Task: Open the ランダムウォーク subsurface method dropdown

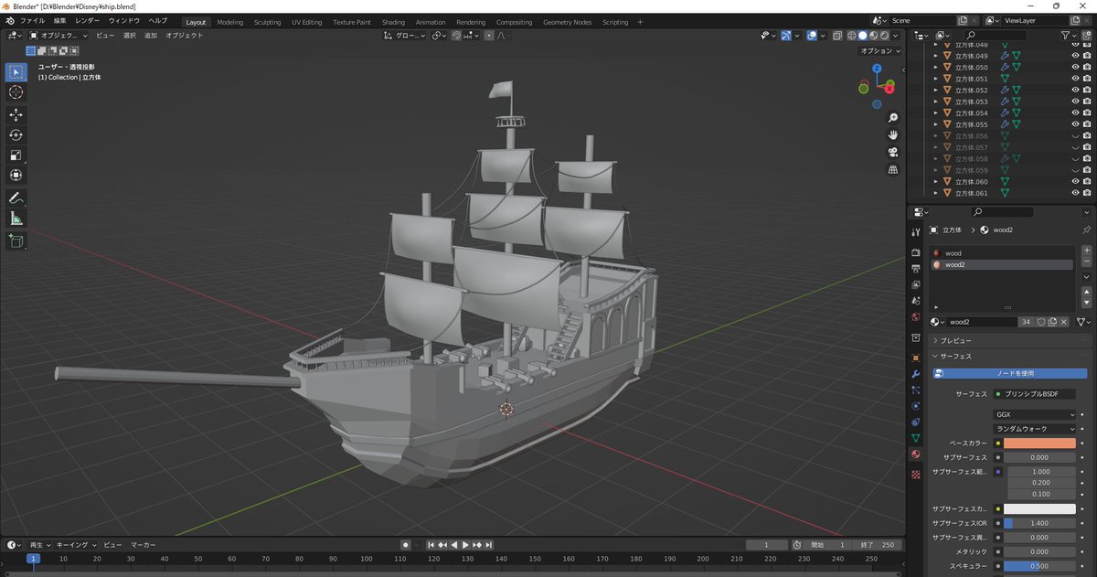Action: 1035,428
